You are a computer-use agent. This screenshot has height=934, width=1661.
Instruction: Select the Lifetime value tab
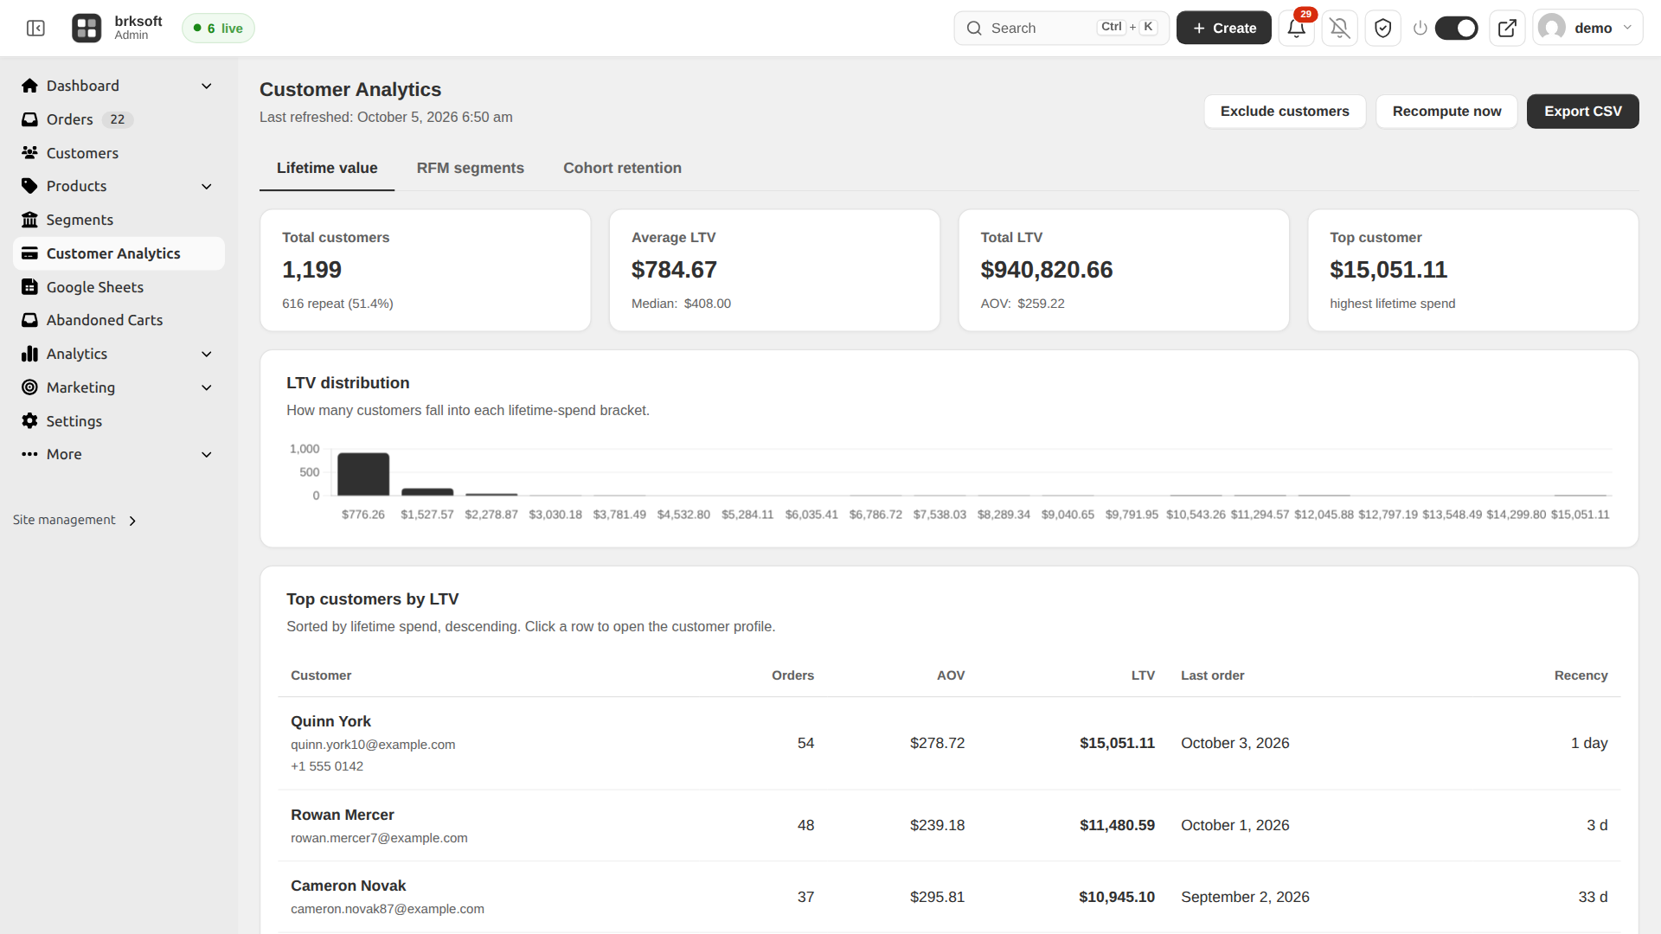pyautogui.click(x=327, y=168)
